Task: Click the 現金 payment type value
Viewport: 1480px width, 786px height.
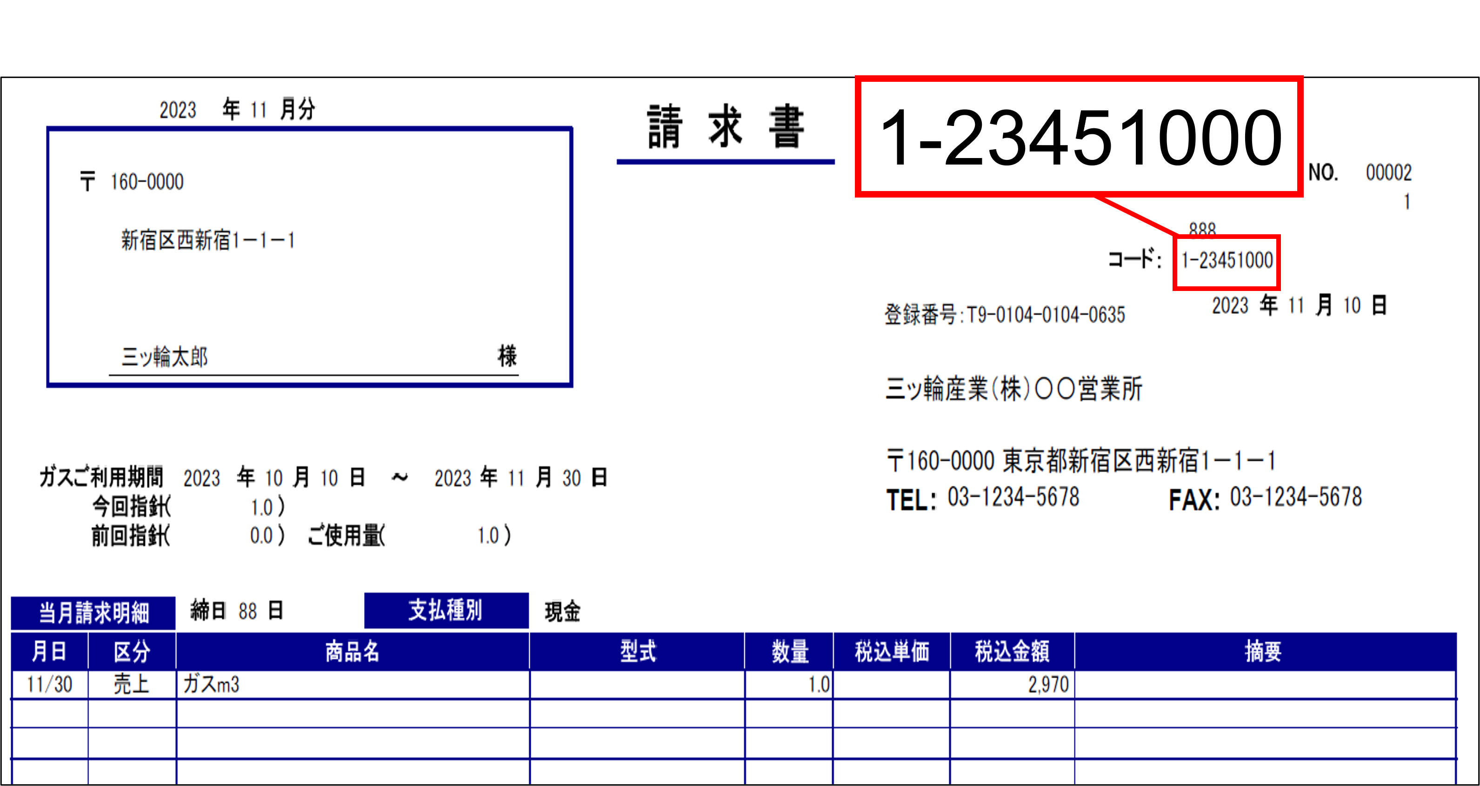Action: tap(562, 612)
